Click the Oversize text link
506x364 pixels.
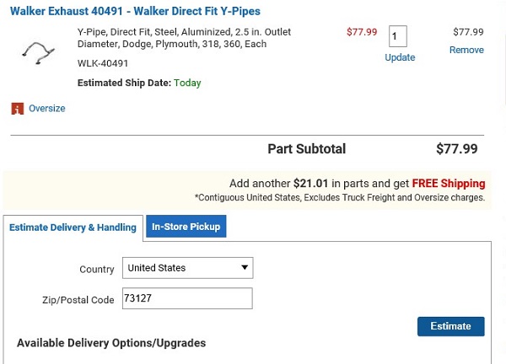coord(46,109)
